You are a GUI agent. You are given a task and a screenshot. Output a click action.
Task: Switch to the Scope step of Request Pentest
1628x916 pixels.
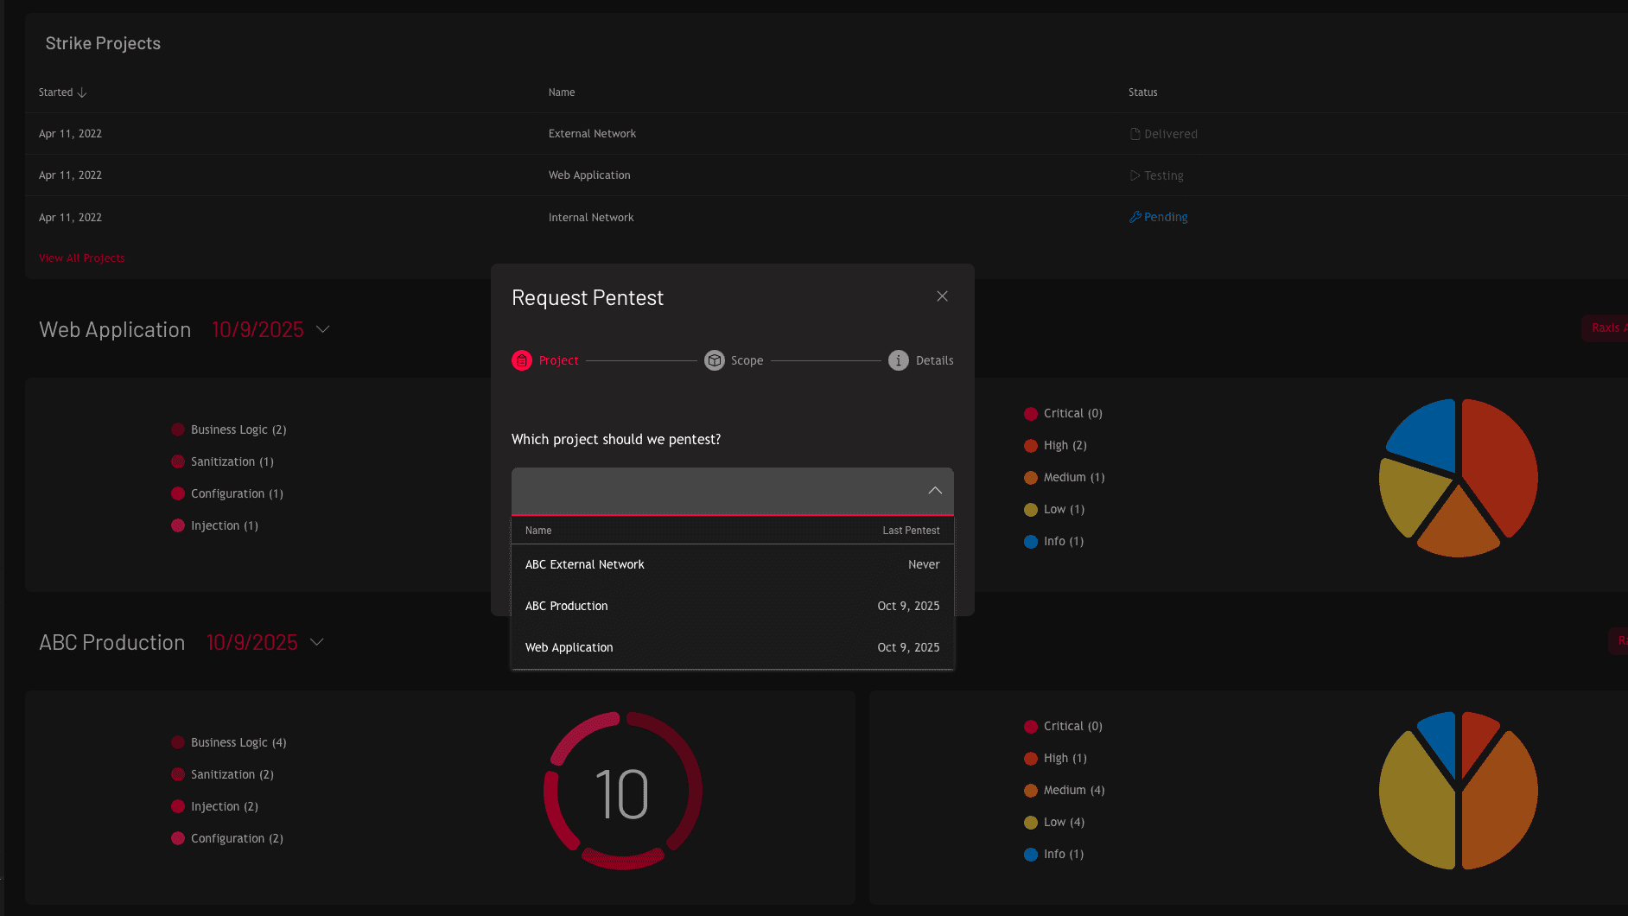tap(733, 360)
